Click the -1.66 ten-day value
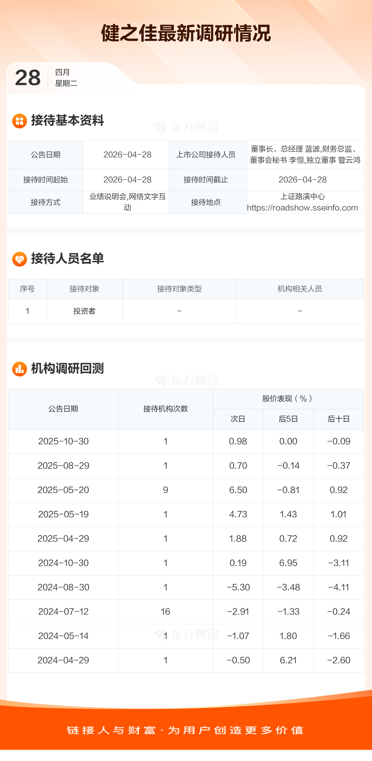372x761 pixels. (339, 636)
